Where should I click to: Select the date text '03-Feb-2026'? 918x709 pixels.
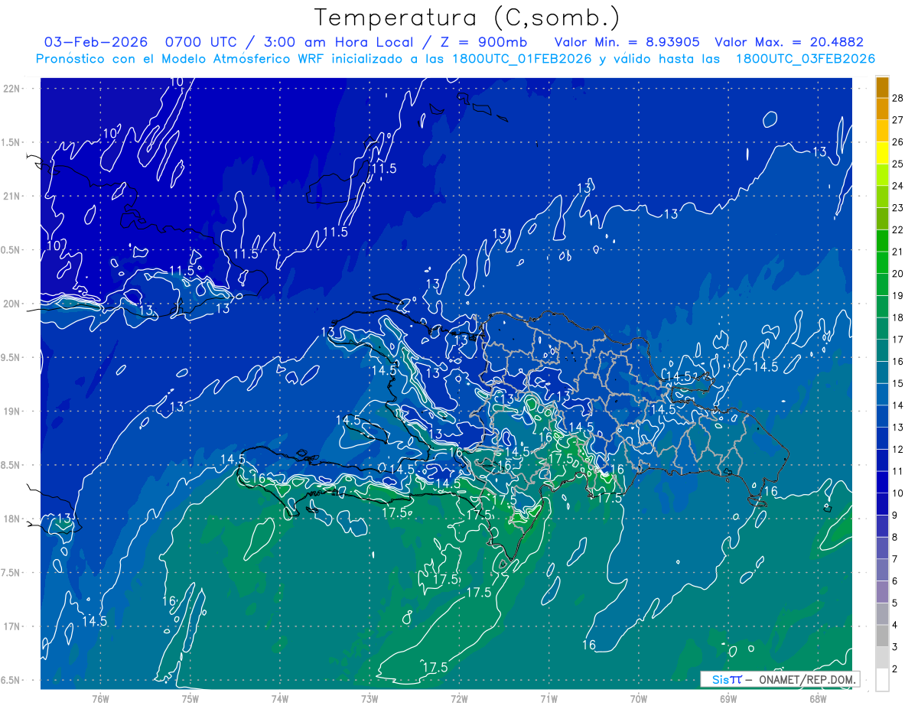tap(96, 42)
